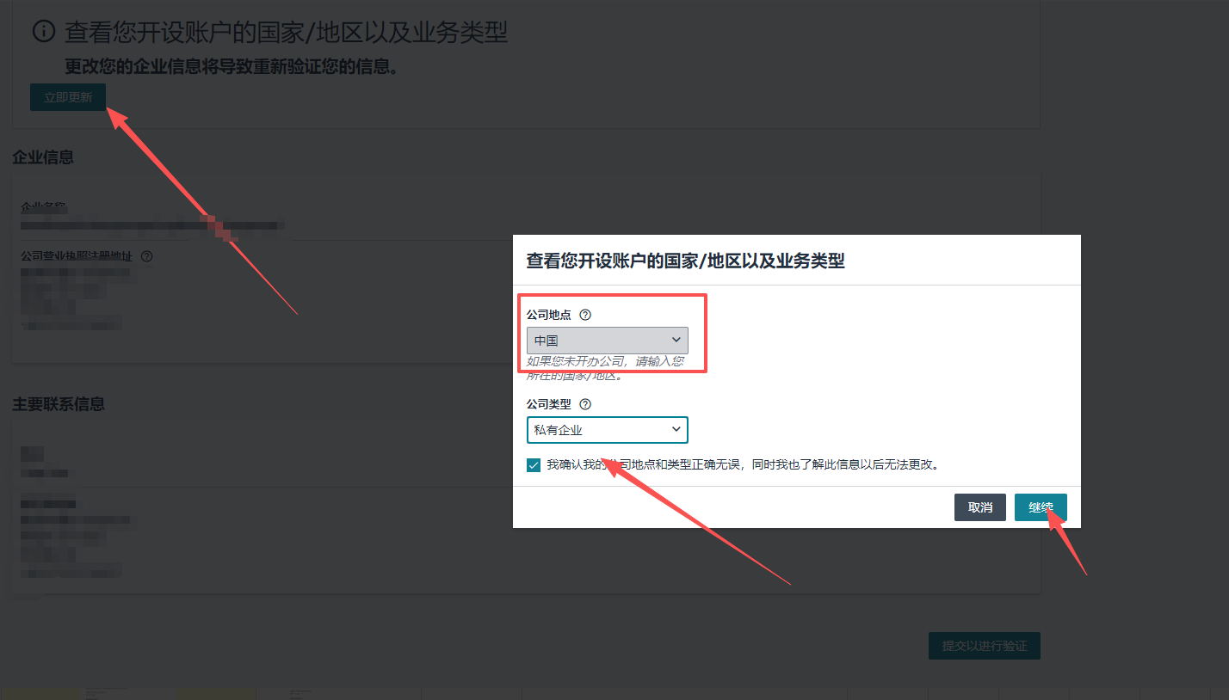Click the help icon beside 公司地点

tap(585, 315)
